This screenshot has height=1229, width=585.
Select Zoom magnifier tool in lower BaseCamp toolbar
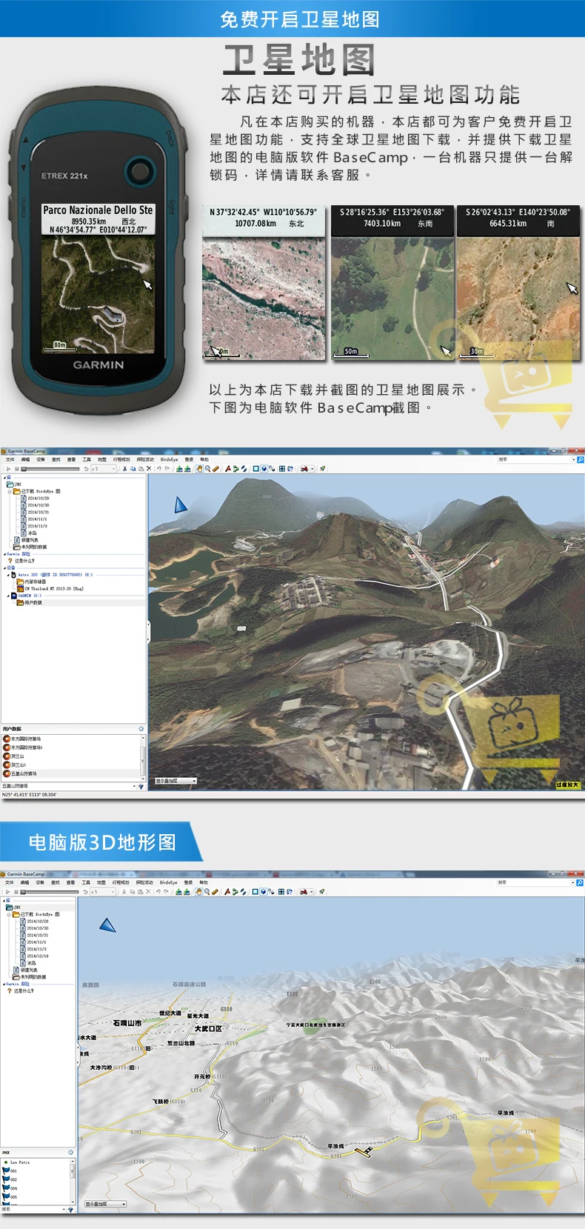point(207,893)
